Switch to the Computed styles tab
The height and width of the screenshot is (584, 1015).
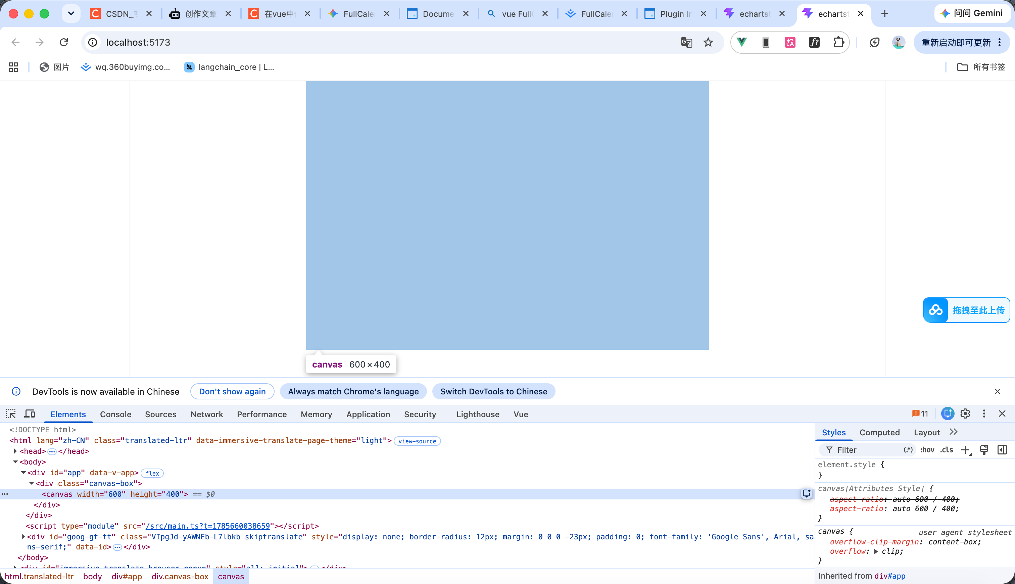pyautogui.click(x=879, y=432)
